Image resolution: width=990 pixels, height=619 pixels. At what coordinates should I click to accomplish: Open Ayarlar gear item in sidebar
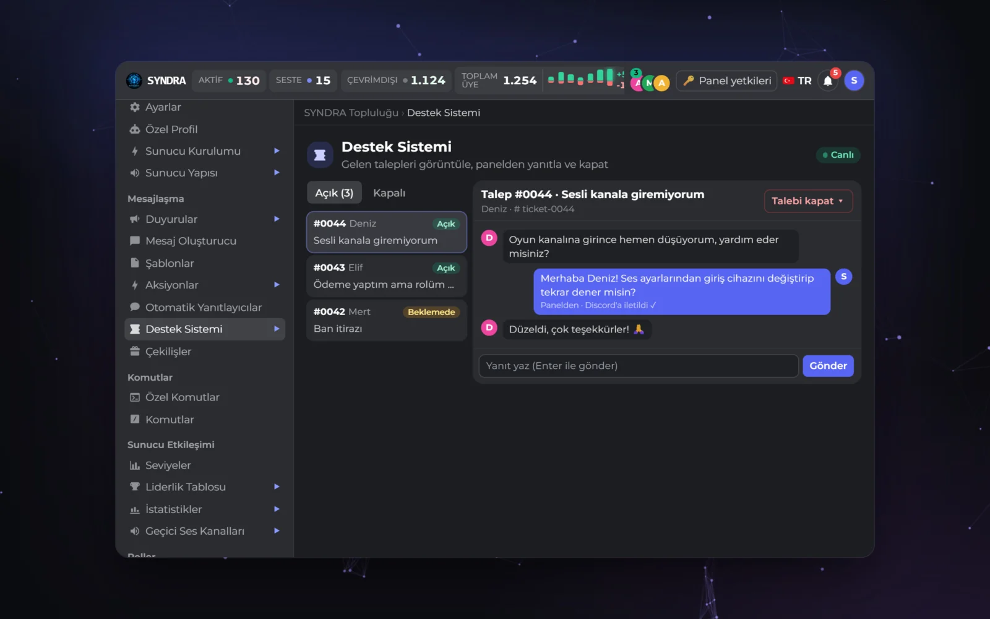[205, 107]
